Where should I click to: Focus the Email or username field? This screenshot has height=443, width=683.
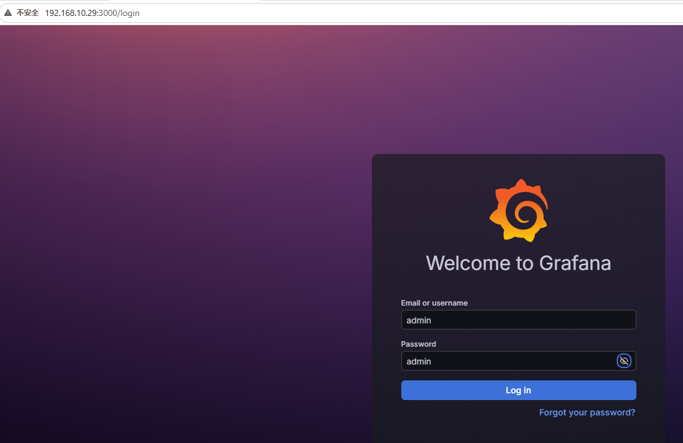[x=519, y=320]
